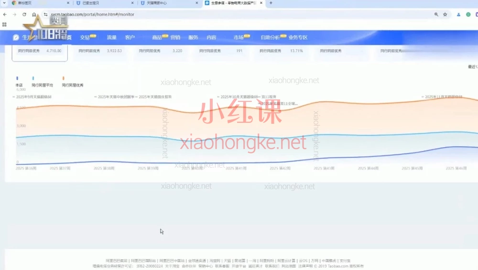Open 阿里巴巴集团 footer link
Image resolution: width=478 pixels, height=270 pixels.
[x=117, y=261]
